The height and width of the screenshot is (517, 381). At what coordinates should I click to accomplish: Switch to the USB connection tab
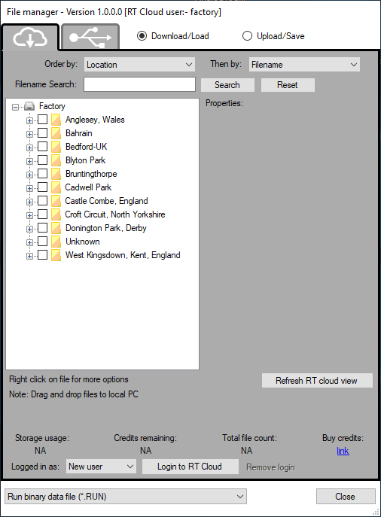pos(90,37)
